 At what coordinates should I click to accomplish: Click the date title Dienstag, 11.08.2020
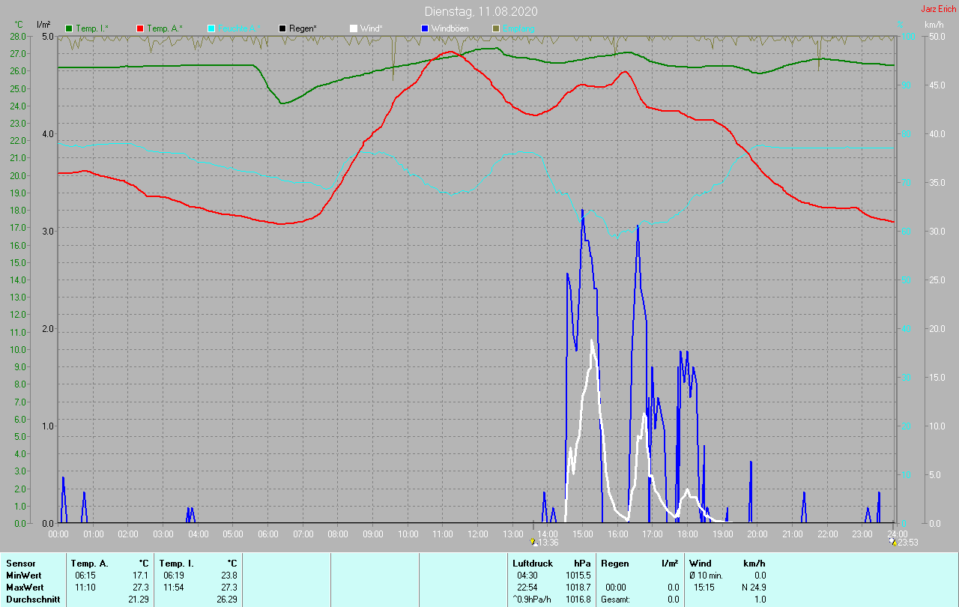[x=480, y=11]
